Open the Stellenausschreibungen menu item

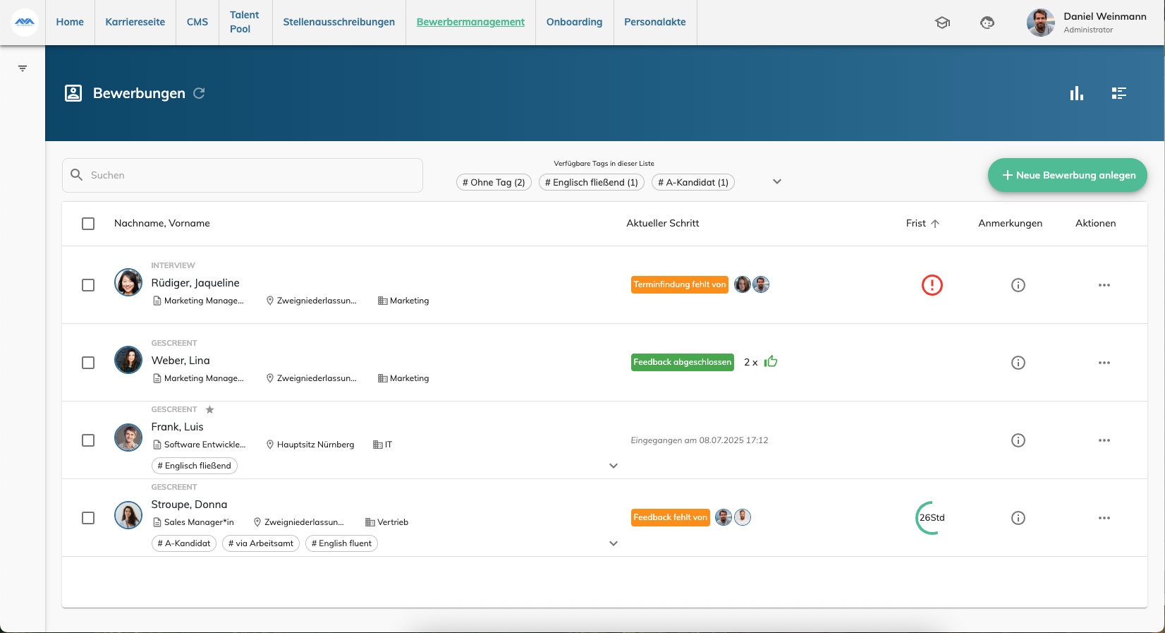(338, 22)
